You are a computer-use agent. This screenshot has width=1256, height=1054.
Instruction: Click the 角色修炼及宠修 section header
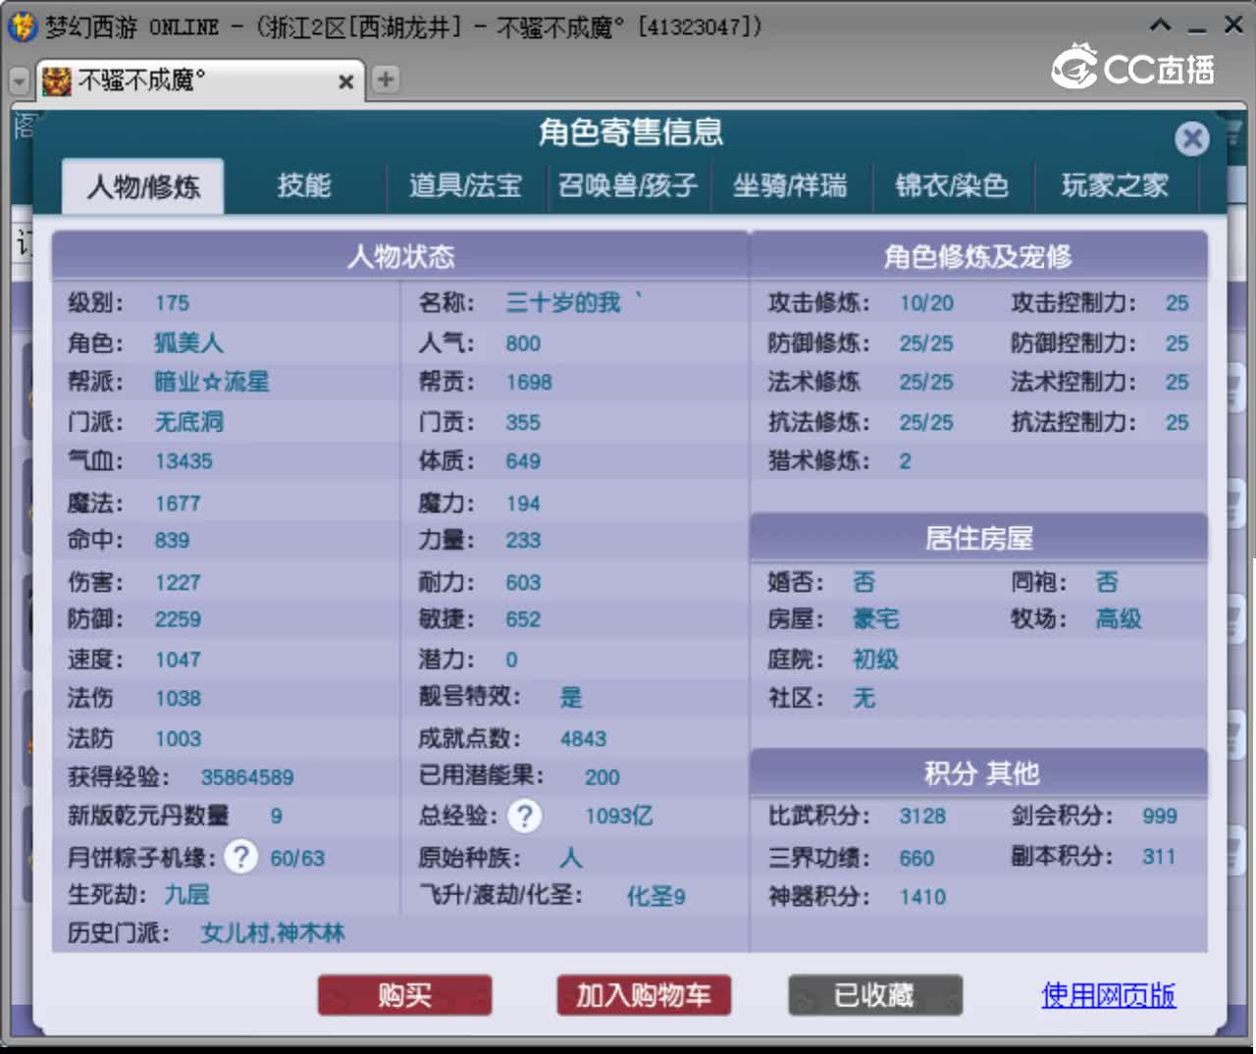click(978, 256)
